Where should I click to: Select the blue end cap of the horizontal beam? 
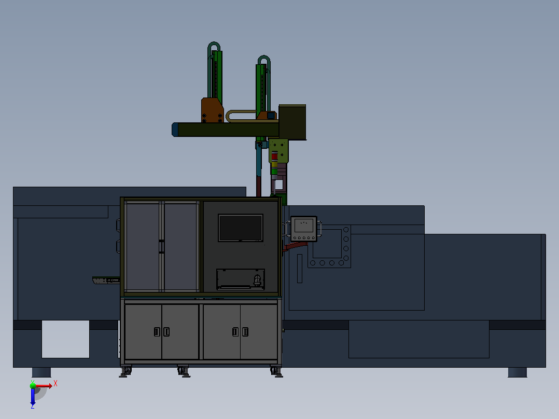tap(175, 130)
